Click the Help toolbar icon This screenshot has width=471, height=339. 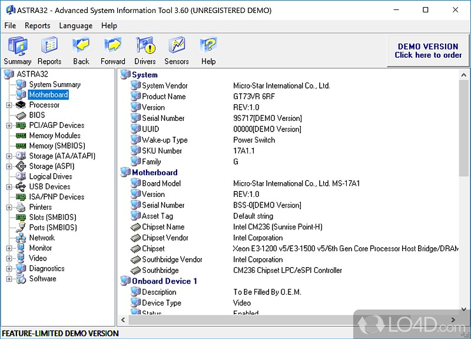tap(208, 47)
